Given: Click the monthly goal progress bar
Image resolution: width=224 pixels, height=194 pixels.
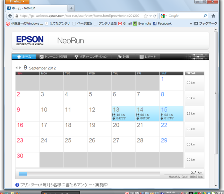Looking at the screenshot, I should (x=89, y=174).
